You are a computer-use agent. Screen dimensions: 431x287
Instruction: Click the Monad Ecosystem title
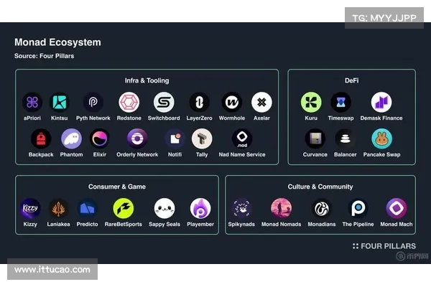tap(57, 42)
